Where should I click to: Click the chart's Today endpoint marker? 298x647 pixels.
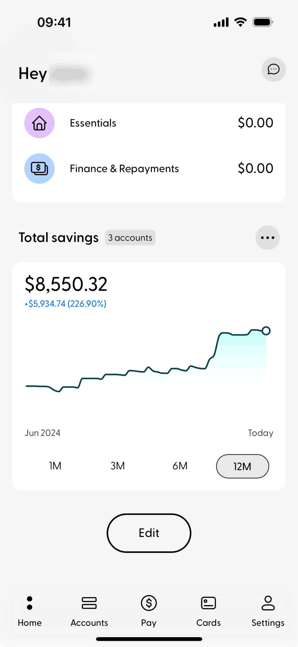click(266, 331)
